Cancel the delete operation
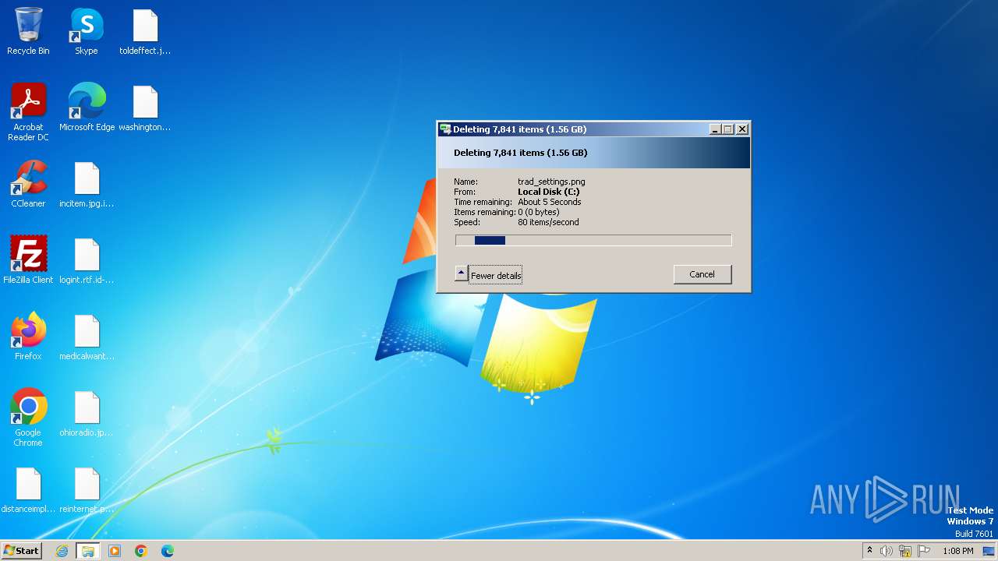998x561 pixels. (702, 274)
